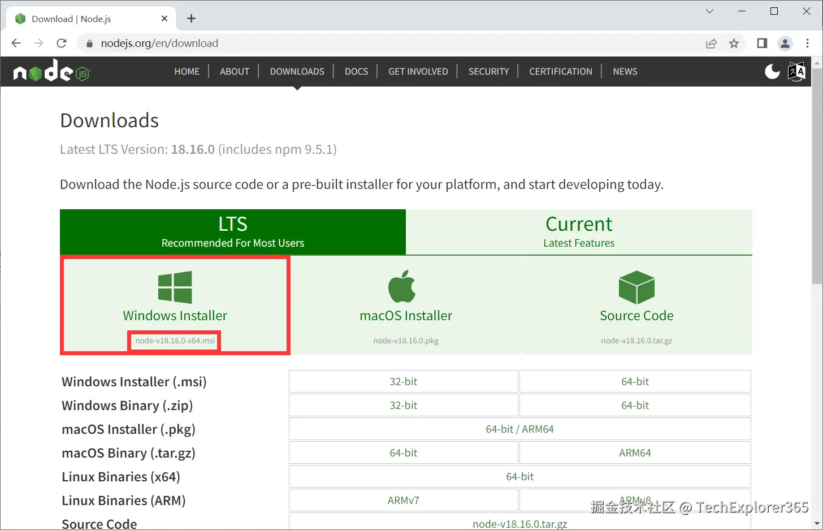Click the Downloads page heading
Screen dimensions: 823x530
coord(110,120)
